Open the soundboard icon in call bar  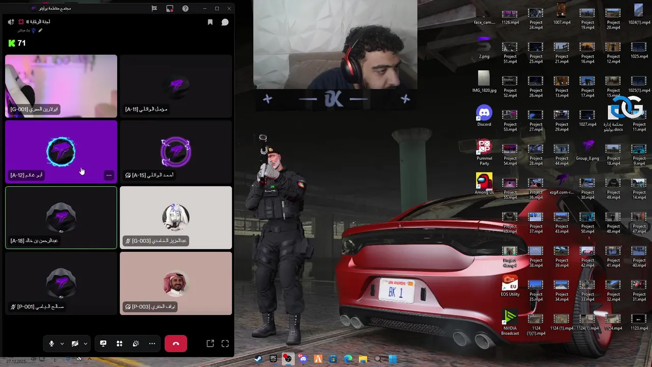(136, 344)
